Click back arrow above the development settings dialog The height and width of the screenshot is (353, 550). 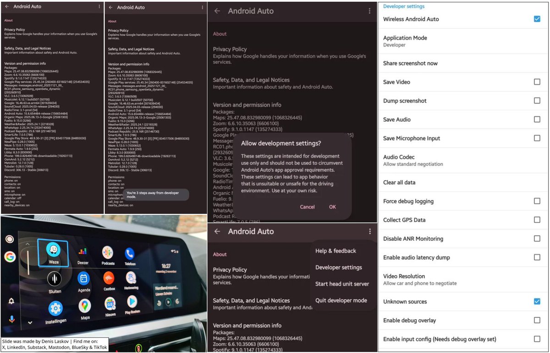[x=217, y=11]
